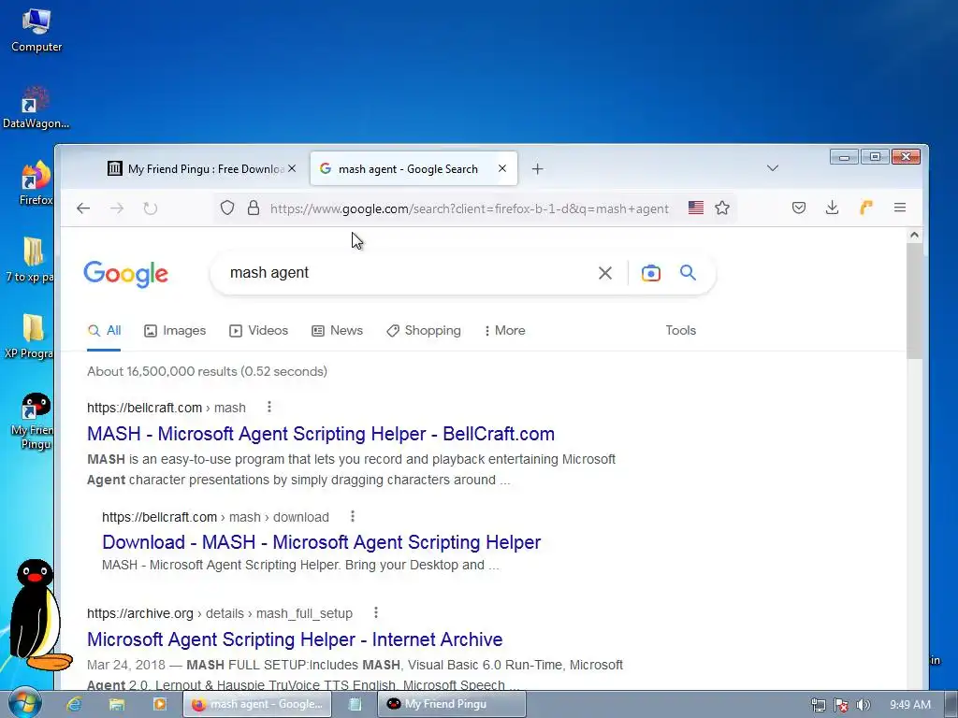Click the page scrollbar up arrow
The width and height of the screenshot is (958, 718).
click(914, 235)
